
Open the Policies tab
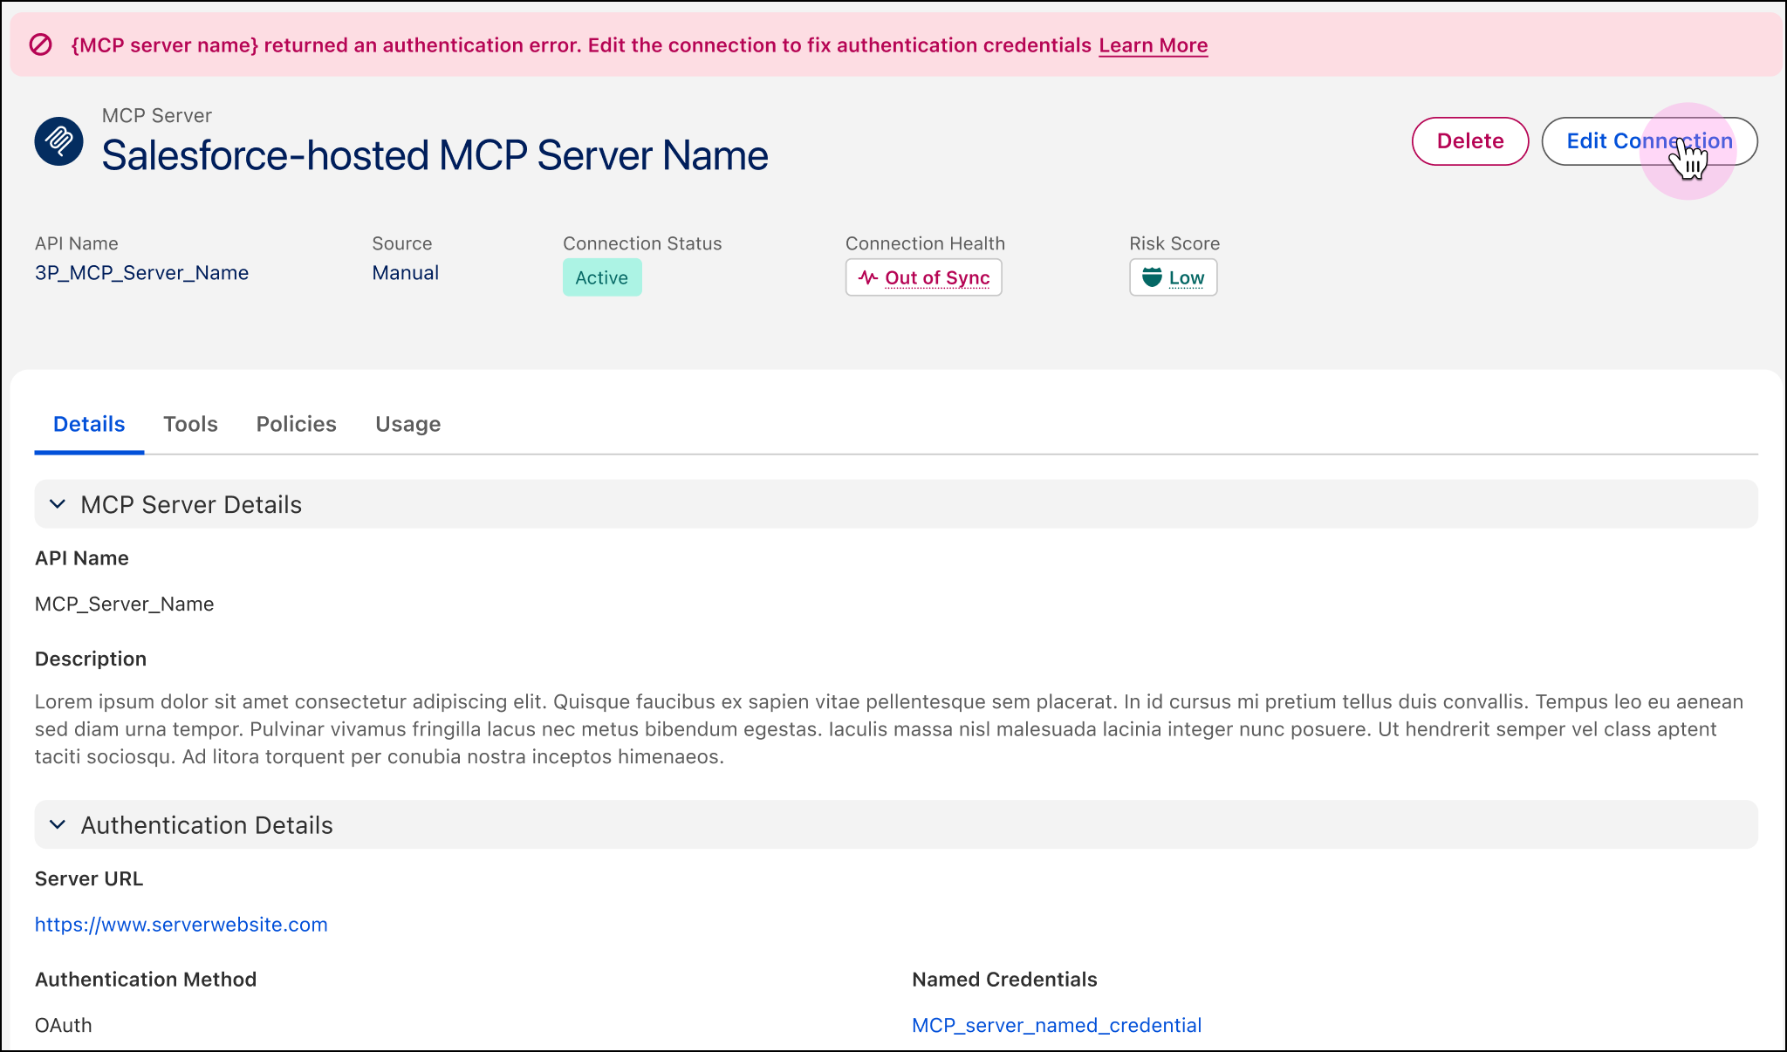(x=297, y=424)
